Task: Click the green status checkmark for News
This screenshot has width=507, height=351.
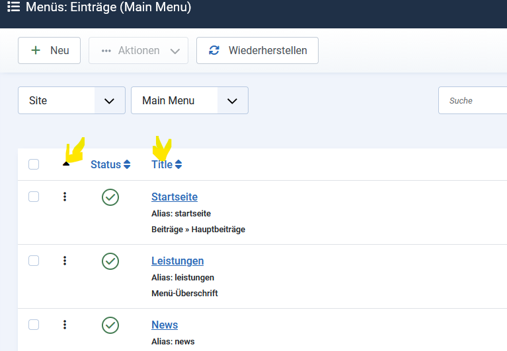Action: [x=110, y=325]
